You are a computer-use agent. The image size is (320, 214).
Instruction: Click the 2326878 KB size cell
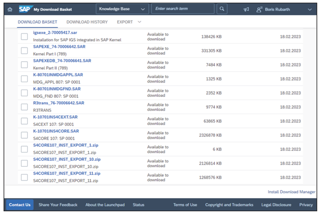(210, 135)
